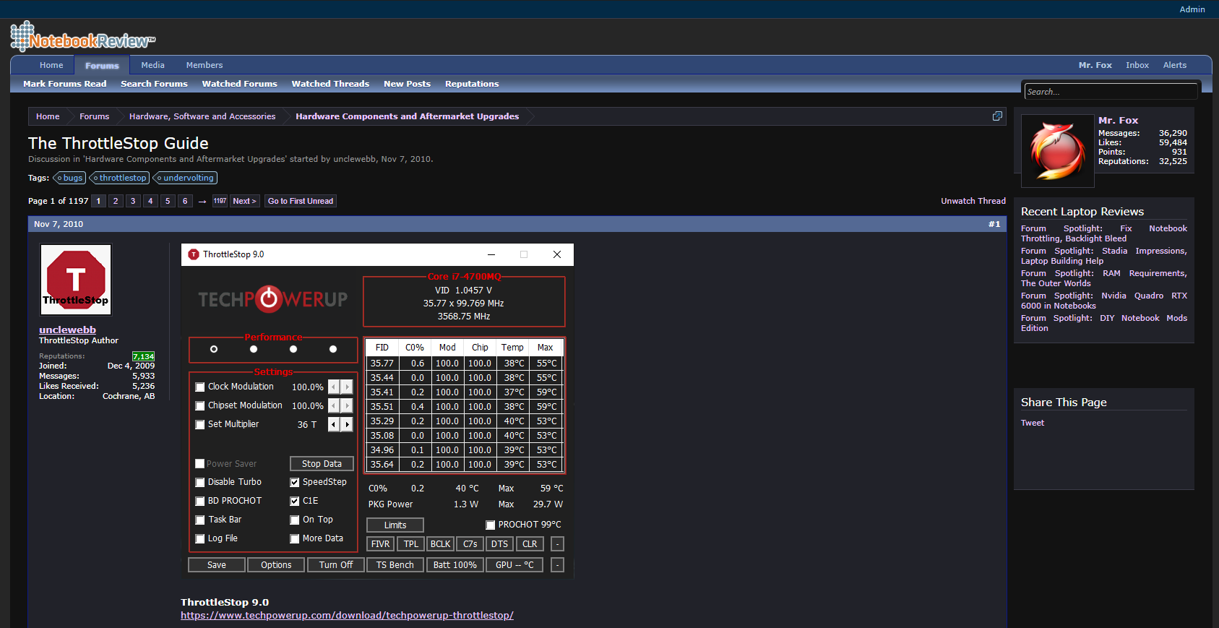Enable the Log File checkbox
Viewport: 1219px width, 628px height.
(200, 539)
